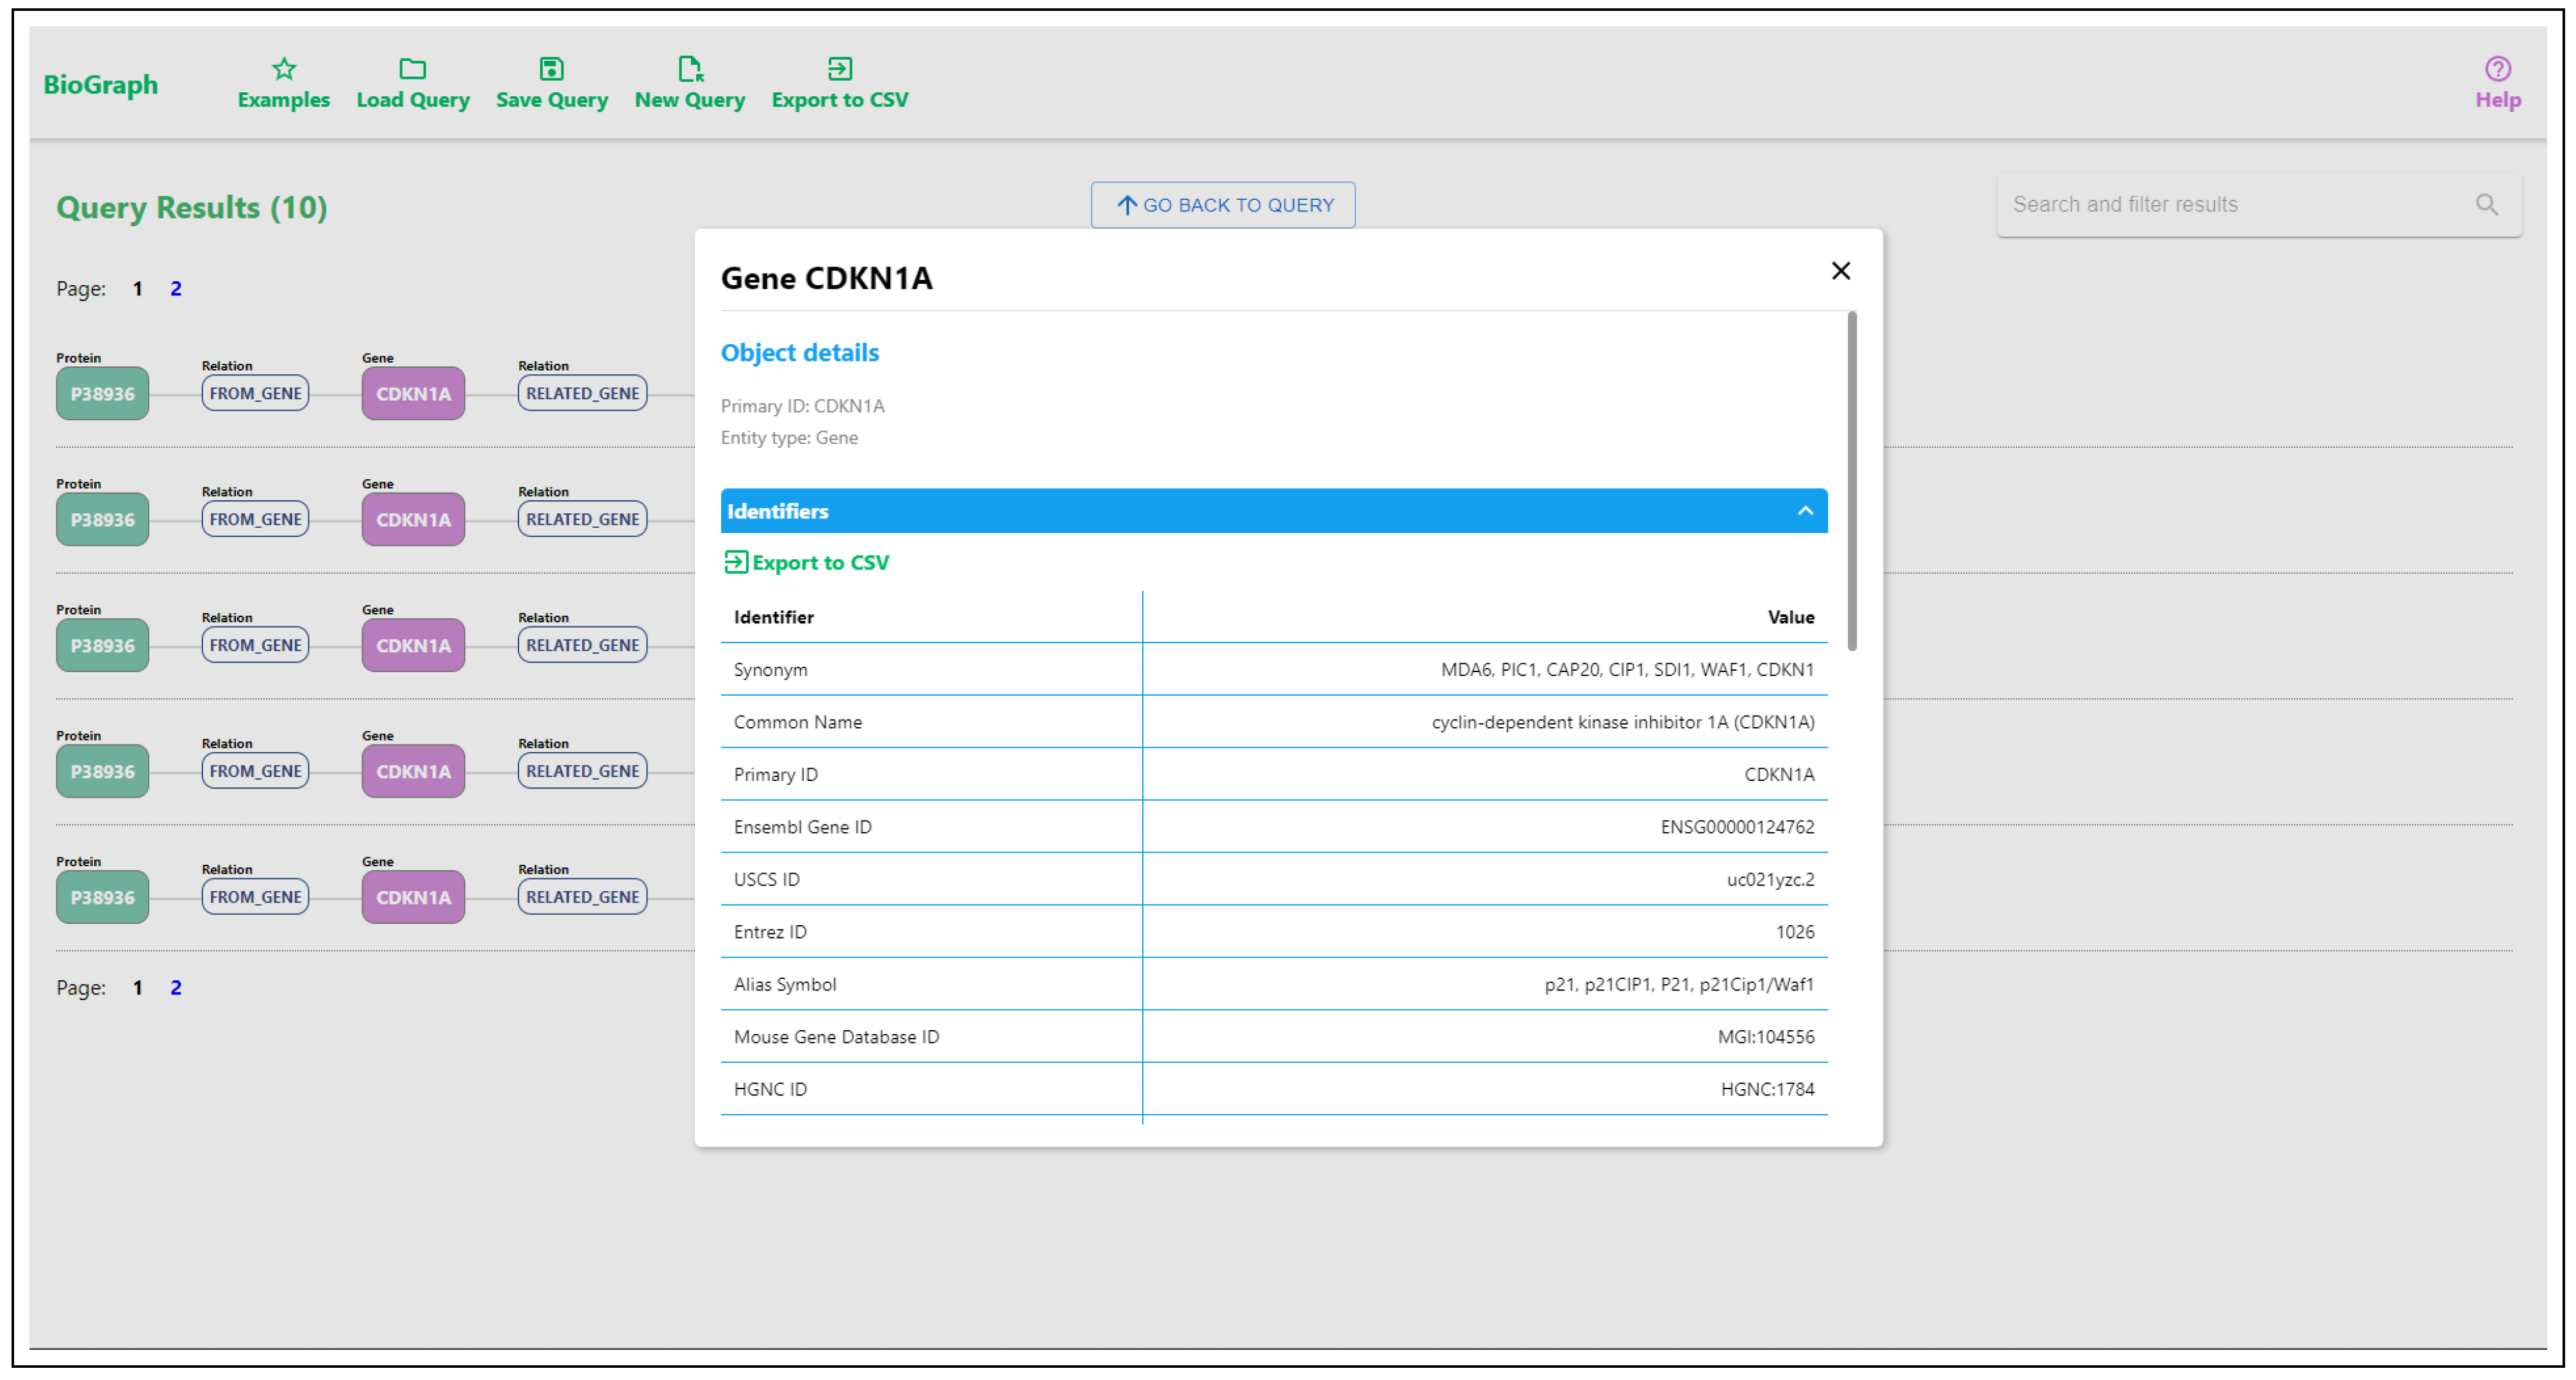Click the CDKN1A gene node in the second row
The height and width of the screenshot is (1380, 2576).
pyautogui.click(x=413, y=520)
